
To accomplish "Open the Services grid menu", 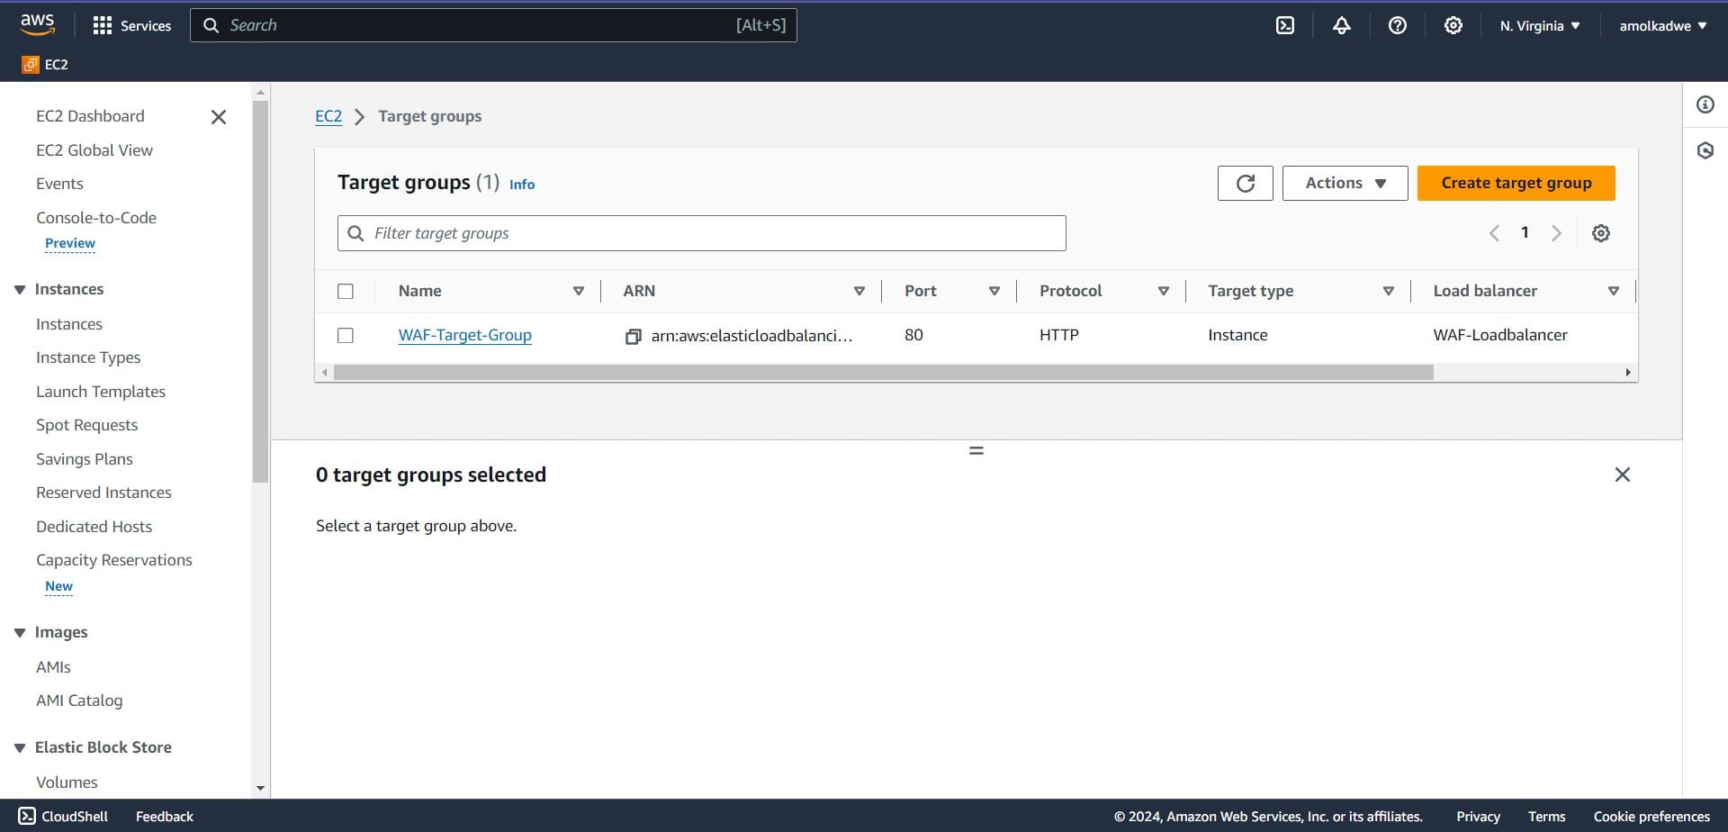I will pyautogui.click(x=132, y=25).
